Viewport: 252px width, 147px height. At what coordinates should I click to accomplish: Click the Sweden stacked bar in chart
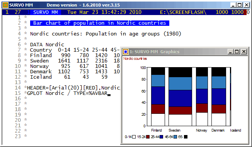180,96
